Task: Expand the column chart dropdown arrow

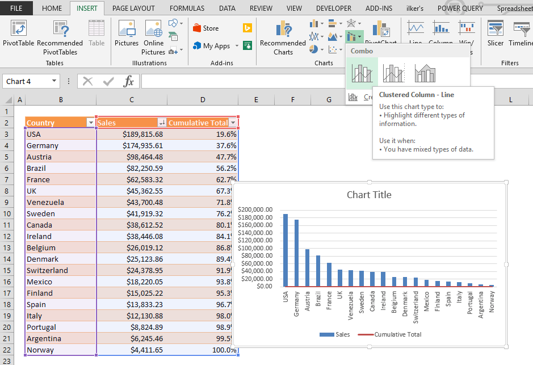Action: (322, 24)
